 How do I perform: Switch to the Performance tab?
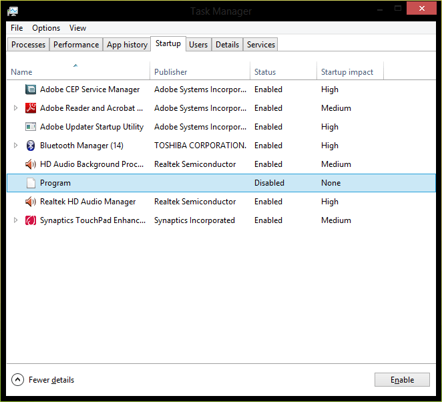76,45
